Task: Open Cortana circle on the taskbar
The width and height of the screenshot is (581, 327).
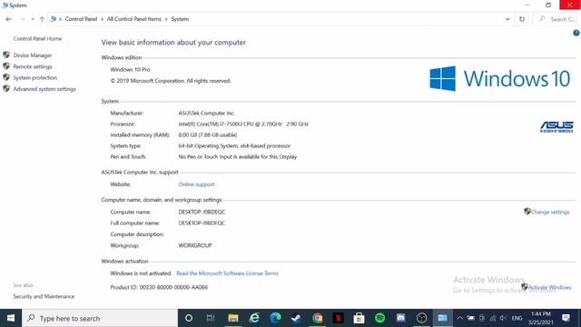Action: pos(189,318)
